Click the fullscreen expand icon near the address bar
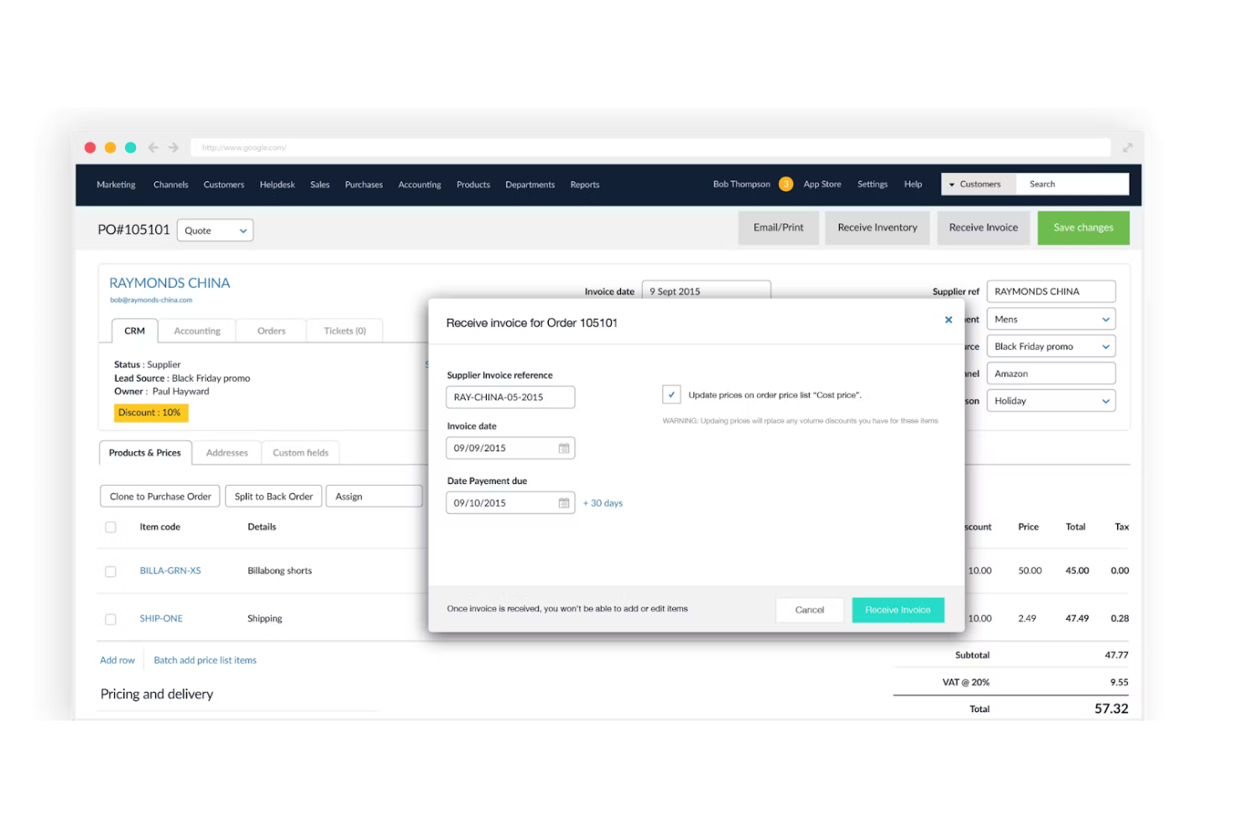This screenshot has width=1242, height=828. 1127,147
